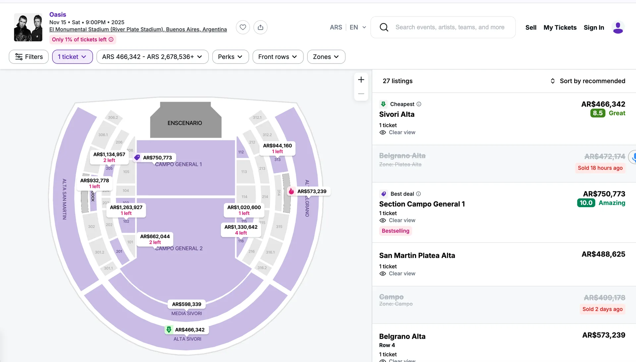Viewport: 636px width, 362px height.
Task: Open the Front rows filter
Action: (278, 57)
